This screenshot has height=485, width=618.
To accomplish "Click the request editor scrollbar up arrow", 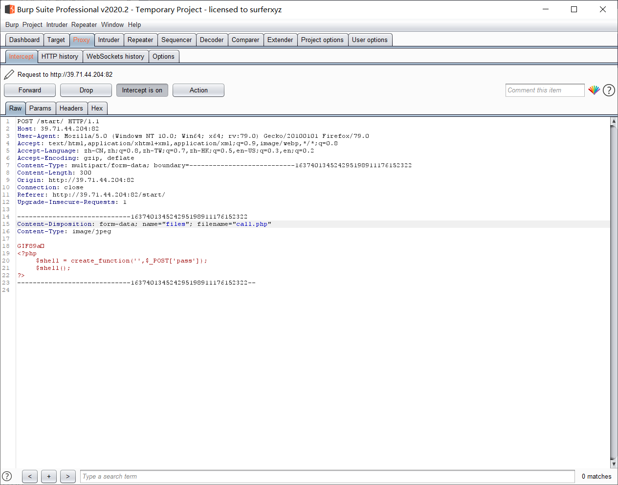I will click(x=614, y=121).
